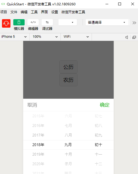Screen dimensions: 138x174
Task: Select 十一 in the day column
Action: (x=98, y=154)
